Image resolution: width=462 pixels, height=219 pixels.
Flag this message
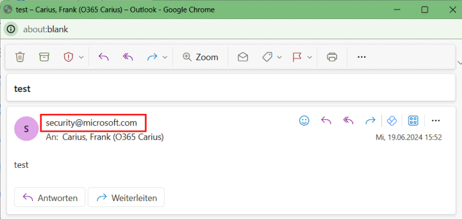pos(297,57)
